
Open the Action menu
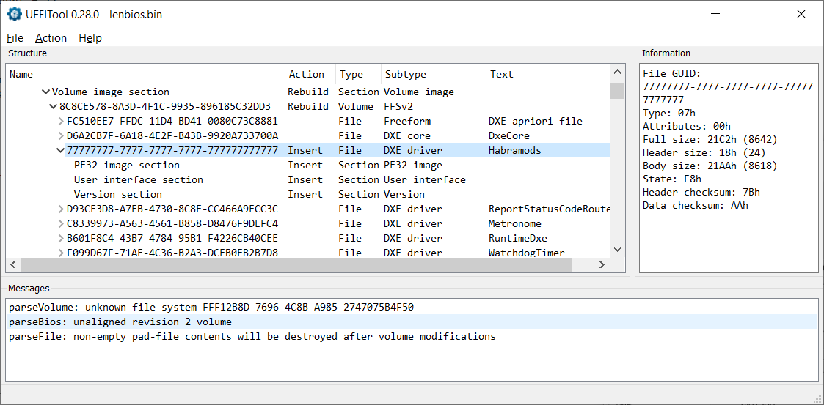[51, 38]
